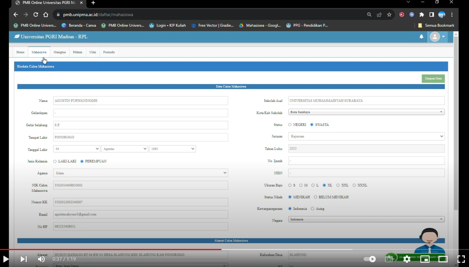Switch to the Mahasiswa tab
Viewport: 469px width, 267px height.
tap(39, 52)
